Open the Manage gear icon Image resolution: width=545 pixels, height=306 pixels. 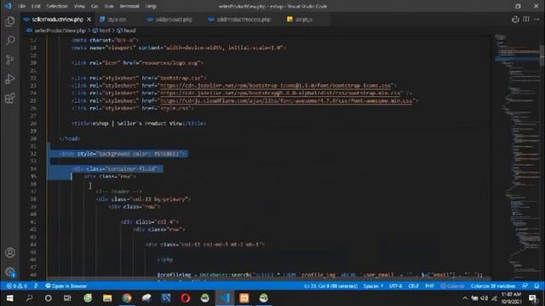pos(10,272)
